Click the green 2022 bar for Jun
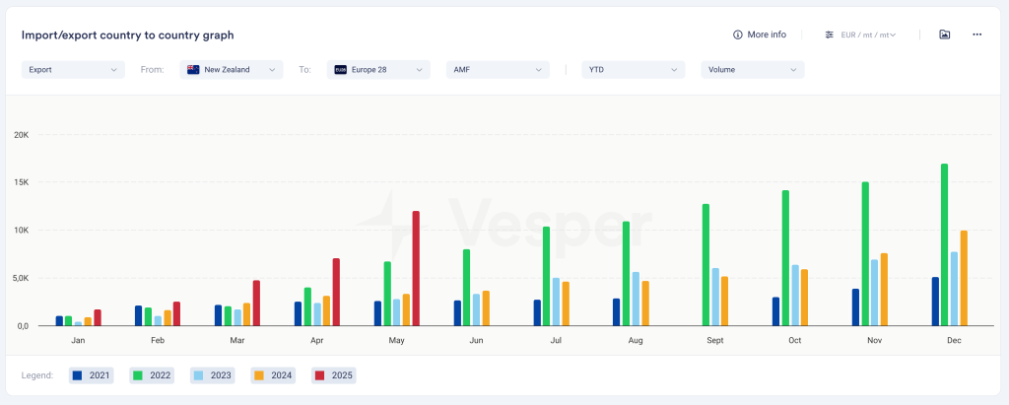1009x405 pixels. point(466,287)
